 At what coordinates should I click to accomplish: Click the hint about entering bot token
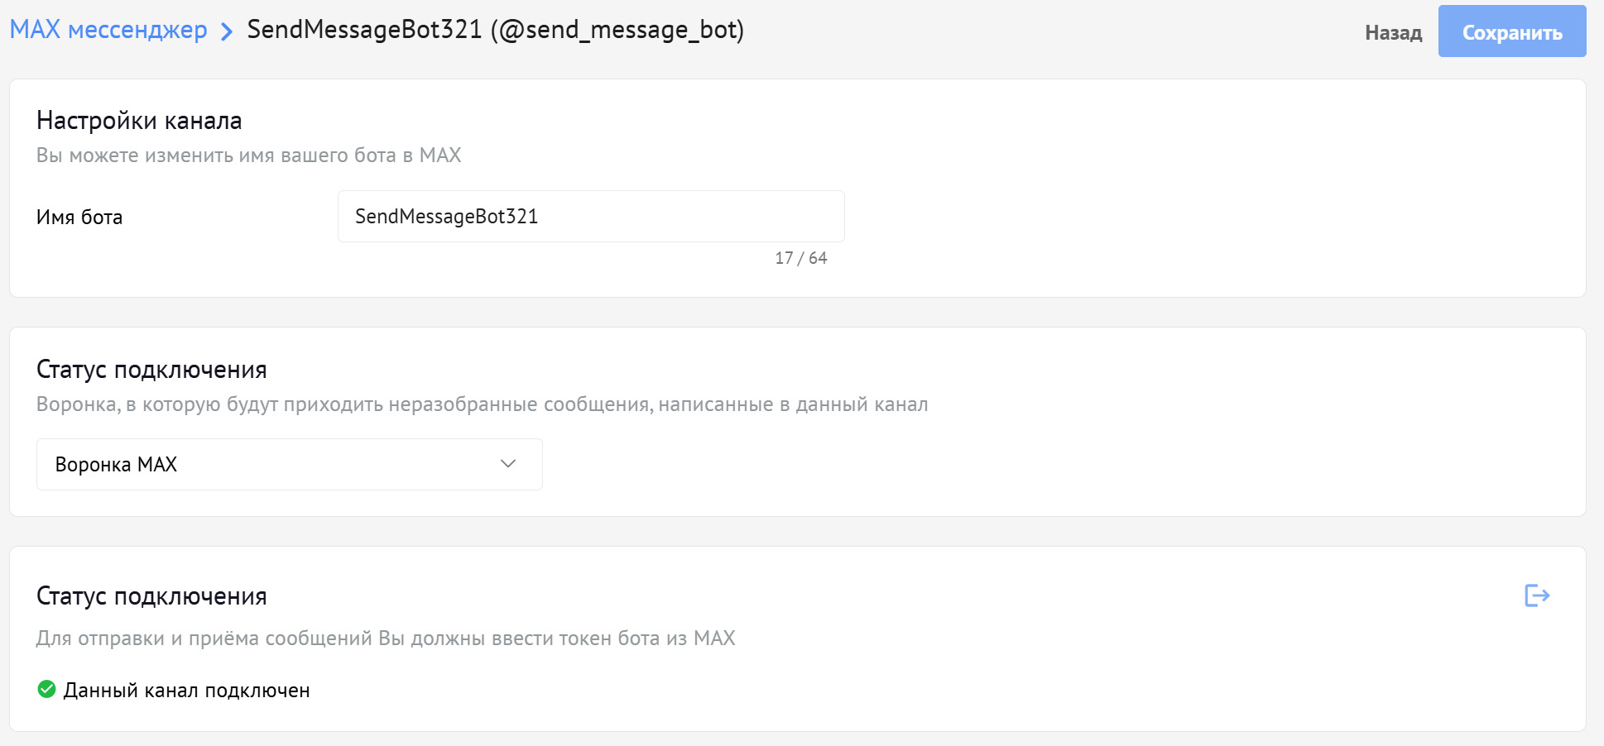(x=386, y=638)
